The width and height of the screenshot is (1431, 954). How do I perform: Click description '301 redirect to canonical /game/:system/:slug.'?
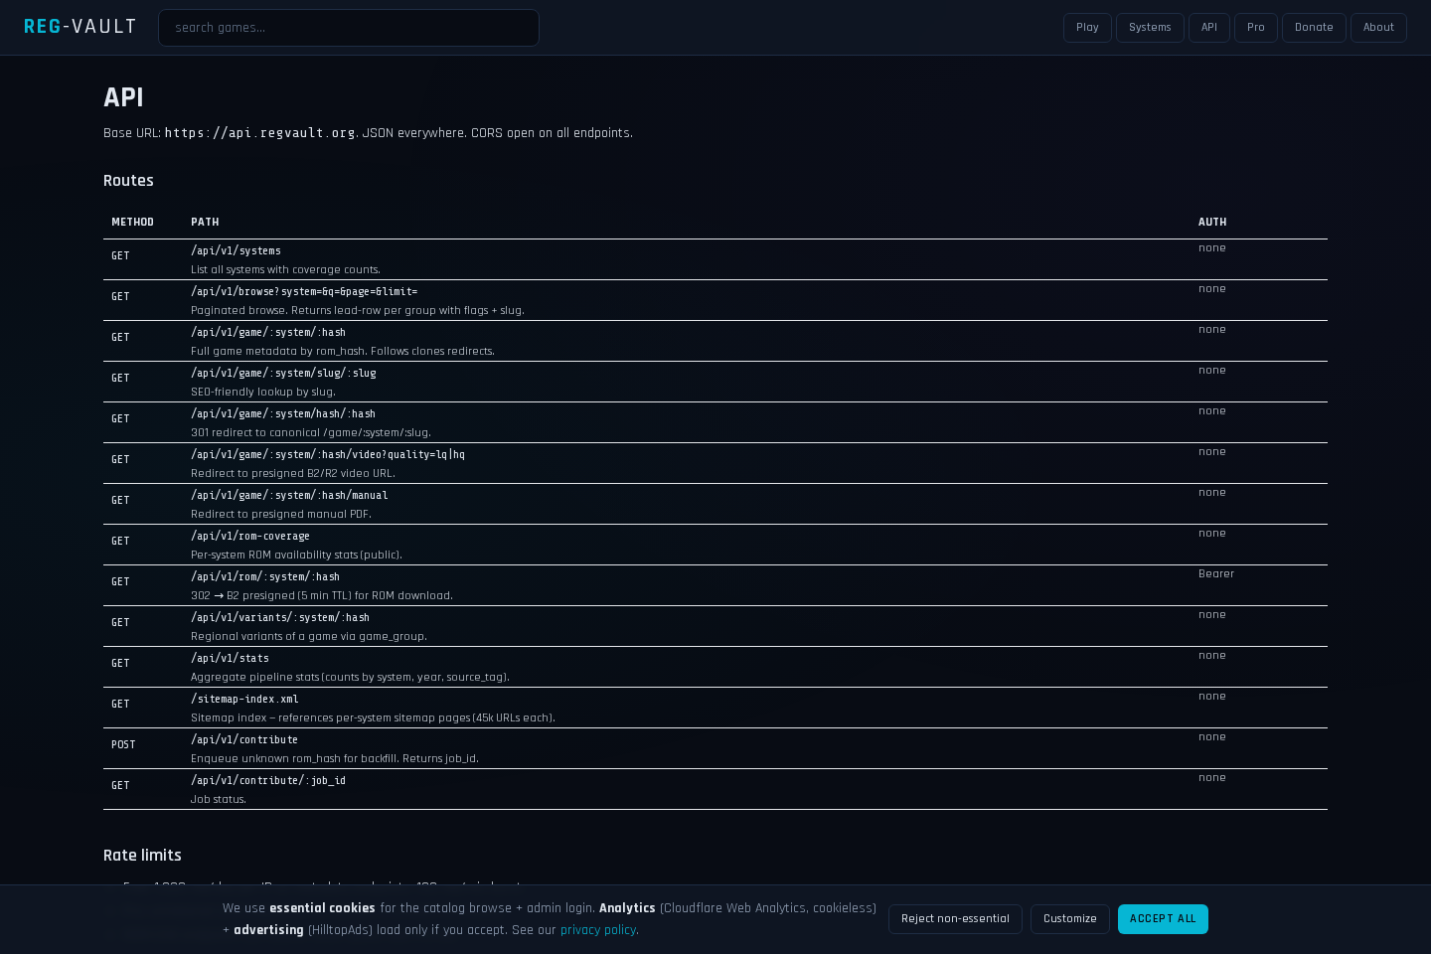[311, 433]
